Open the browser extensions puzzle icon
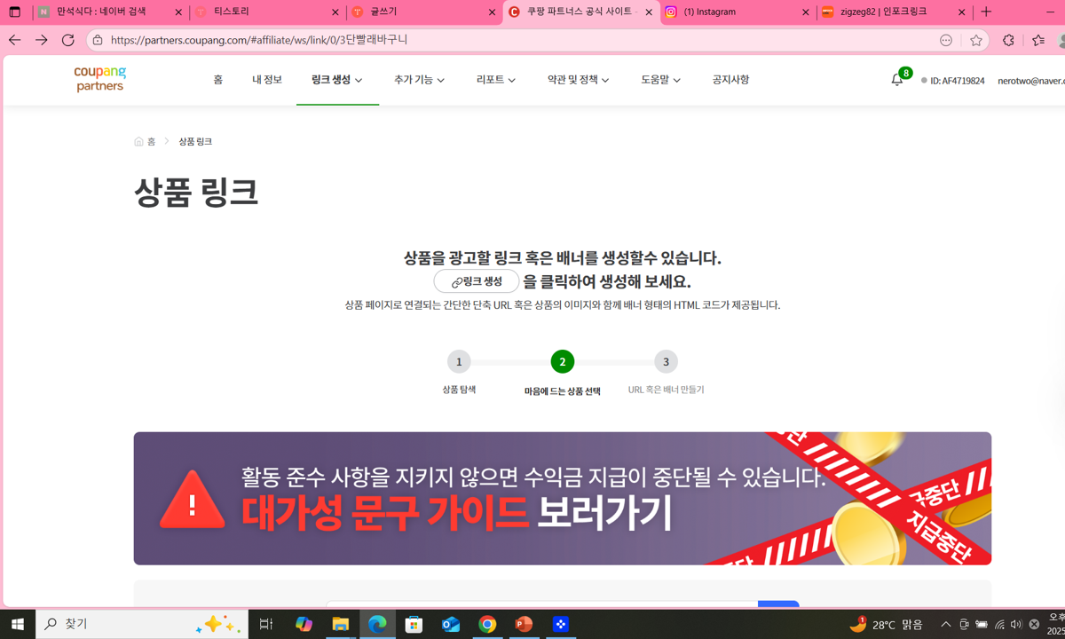Viewport: 1065px width, 639px height. (x=1008, y=40)
